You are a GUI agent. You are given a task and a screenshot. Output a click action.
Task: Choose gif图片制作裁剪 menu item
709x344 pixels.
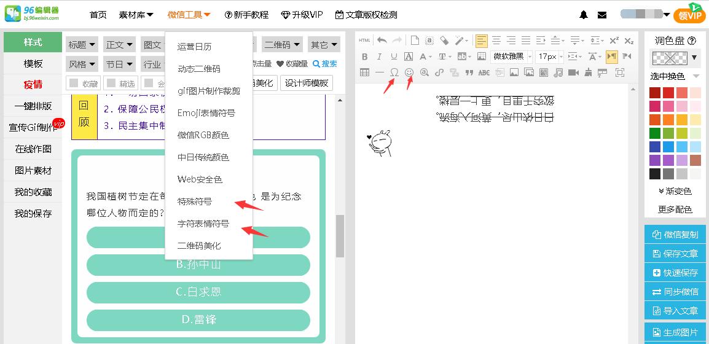pyautogui.click(x=209, y=92)
